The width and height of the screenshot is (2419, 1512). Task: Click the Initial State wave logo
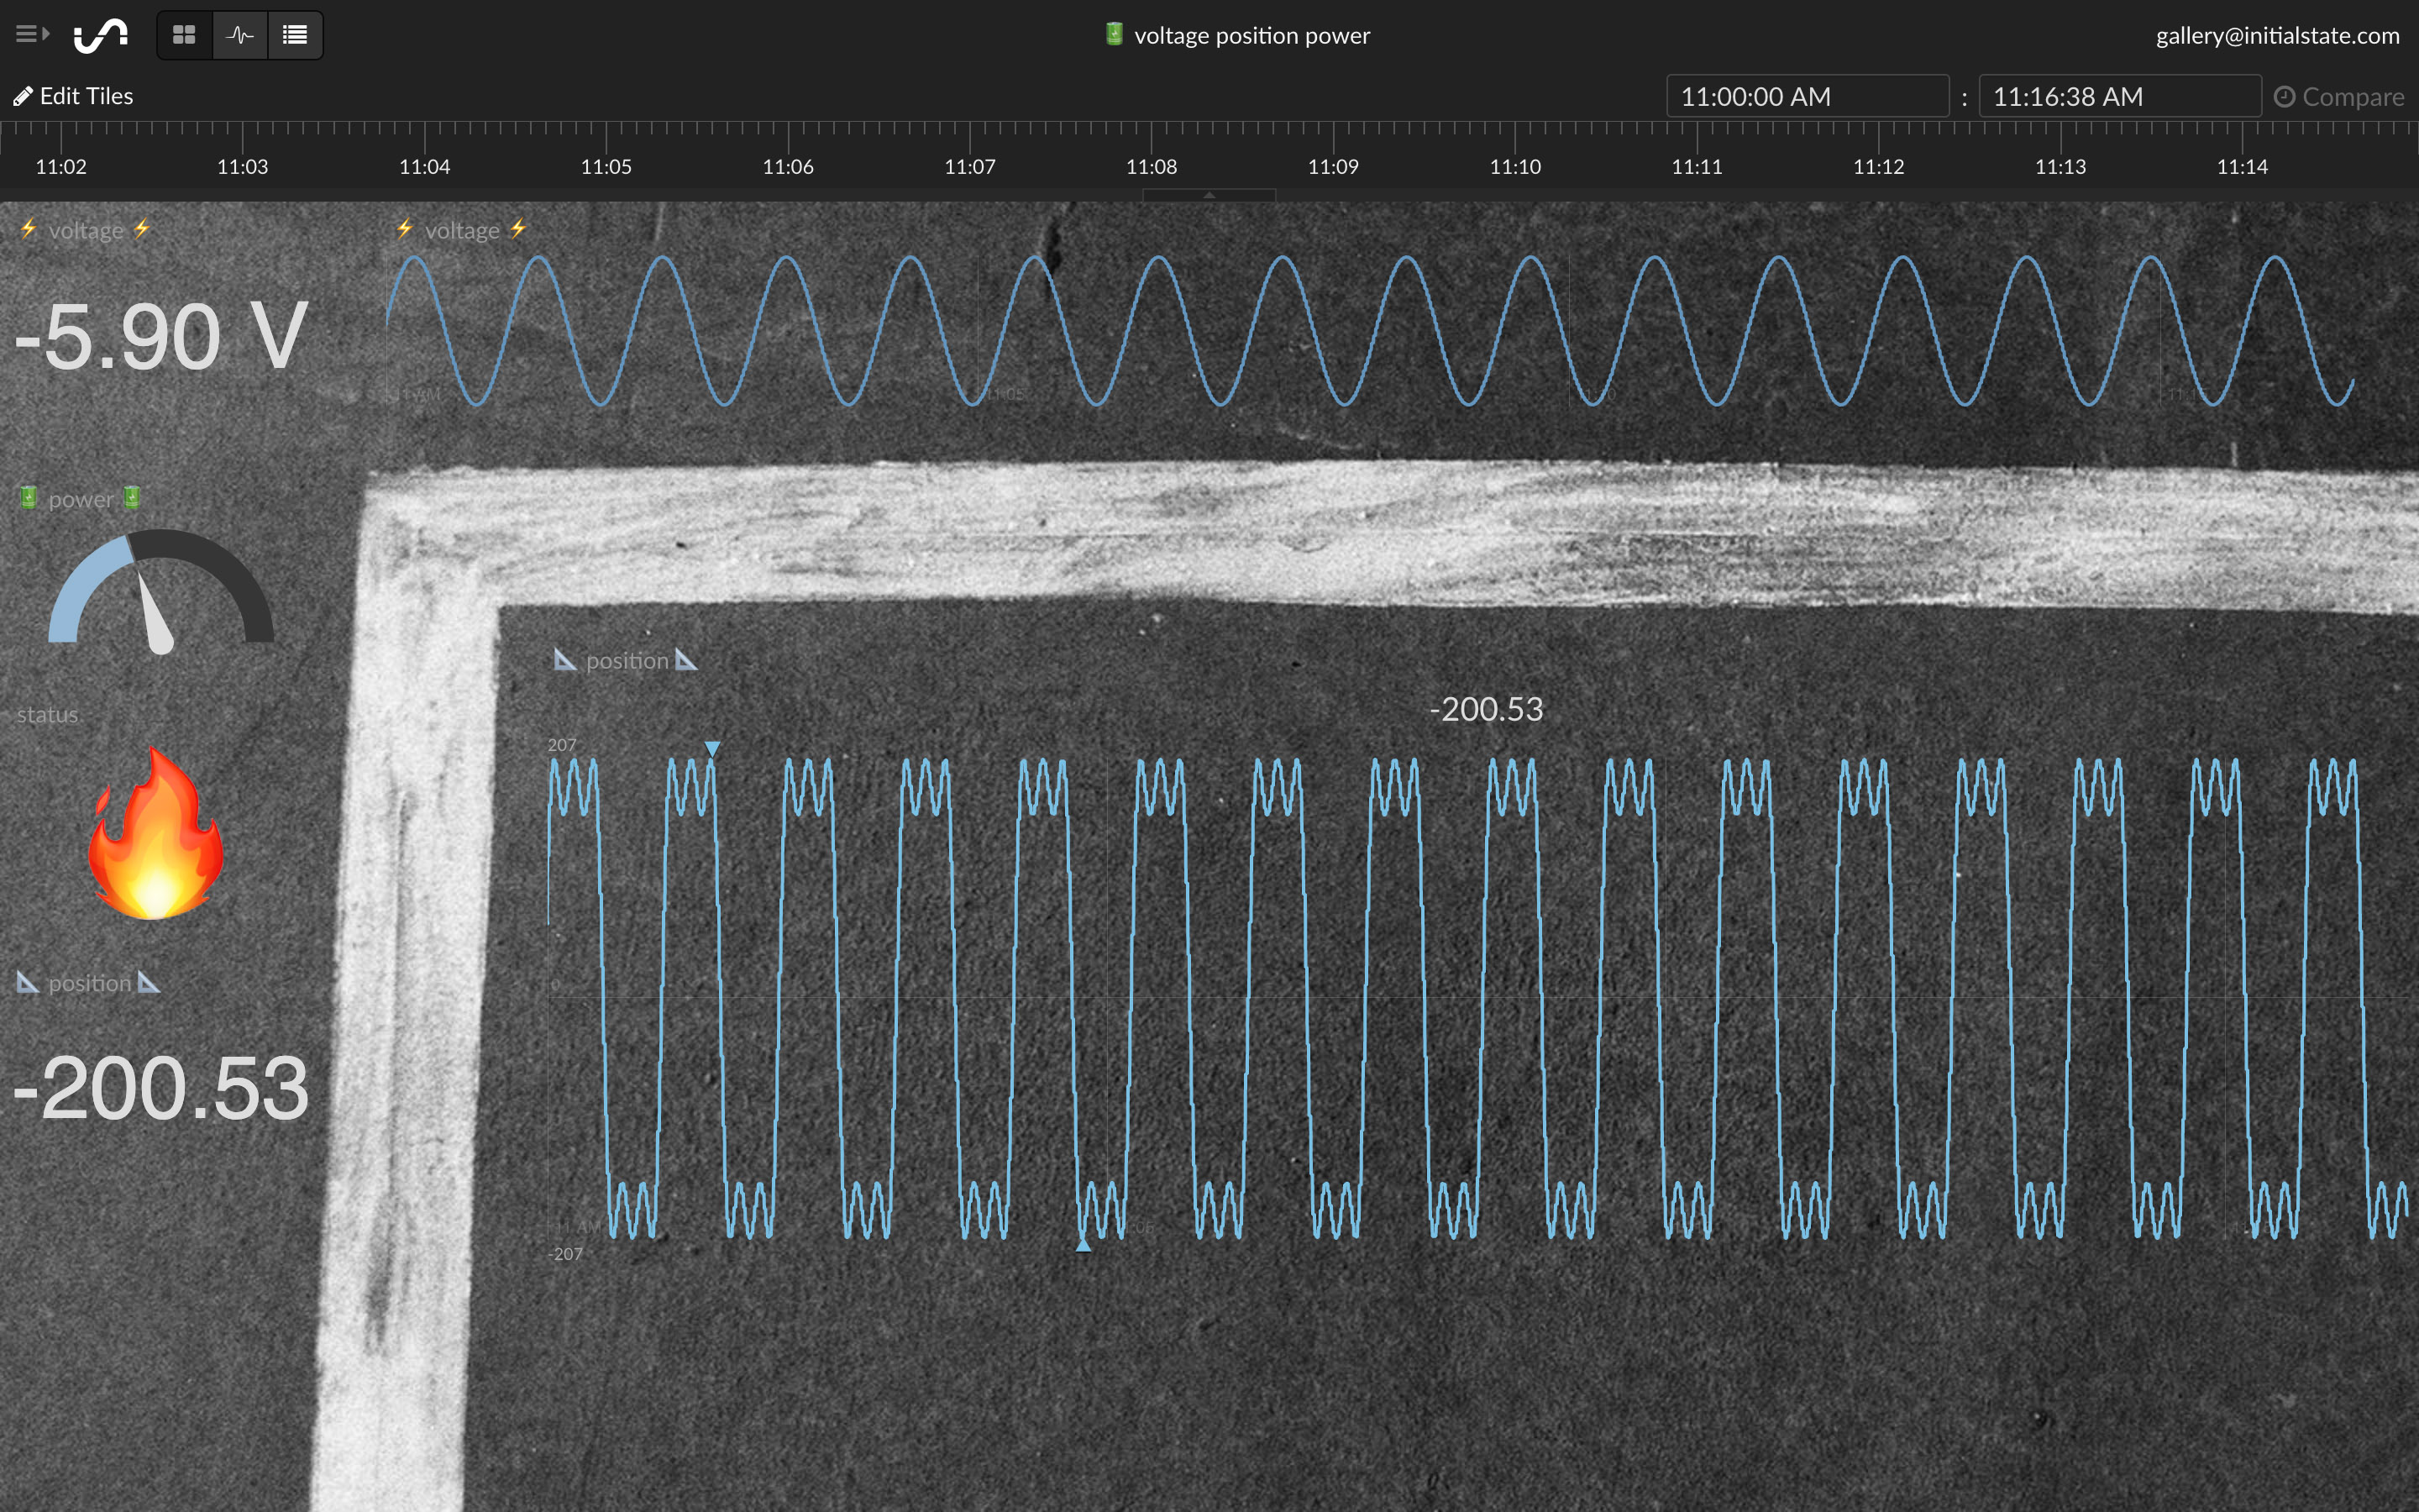101,35
